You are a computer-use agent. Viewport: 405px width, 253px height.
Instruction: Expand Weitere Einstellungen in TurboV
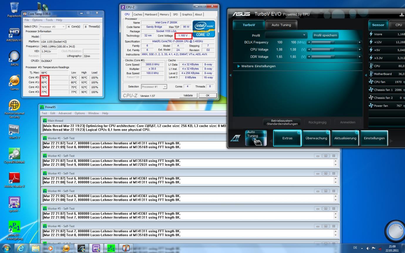point(256,66)
